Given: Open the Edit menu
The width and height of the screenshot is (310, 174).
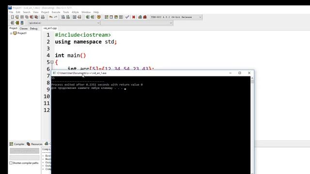Looking at the screenshot, I should pyautogui.click(x=18, y=12).
